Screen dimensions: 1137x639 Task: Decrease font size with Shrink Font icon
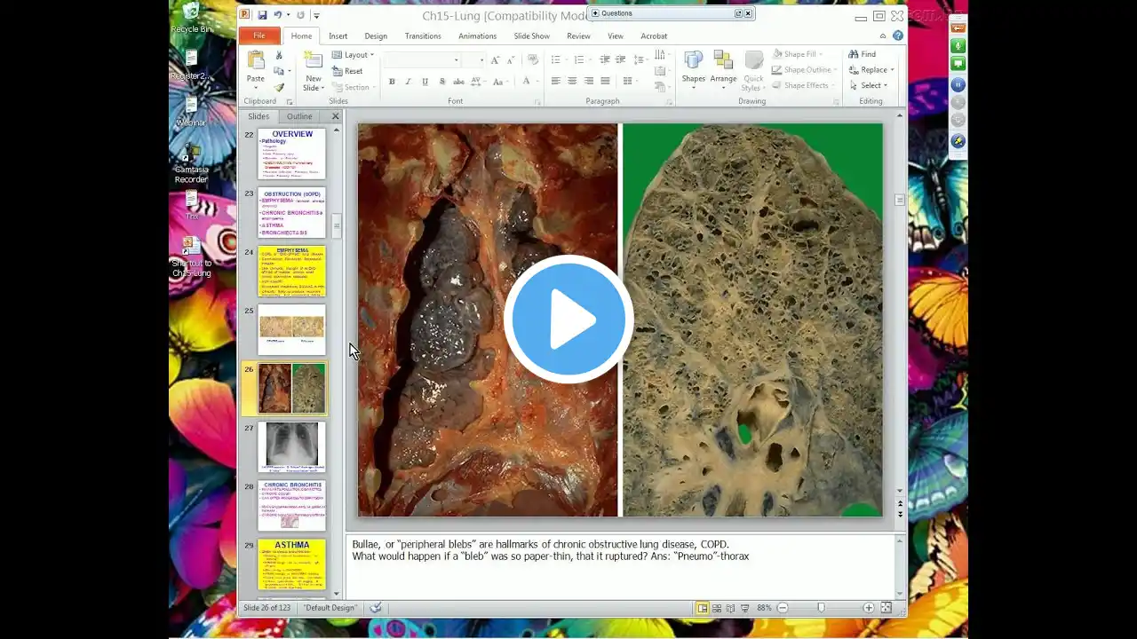pyautogui.click(x=510, y=59)
